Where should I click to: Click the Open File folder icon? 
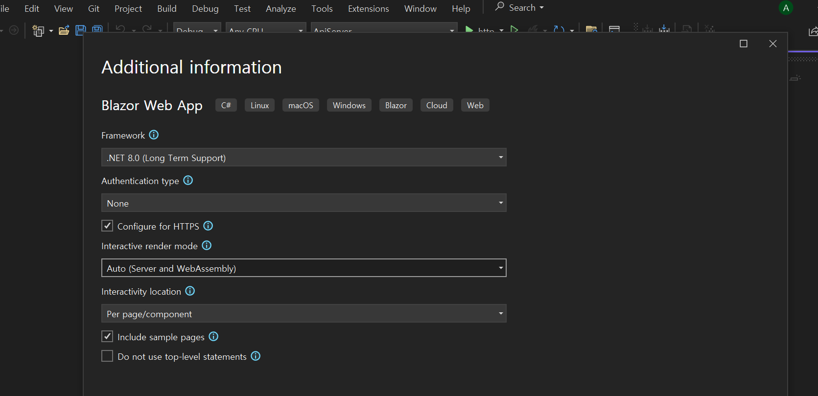64,30
